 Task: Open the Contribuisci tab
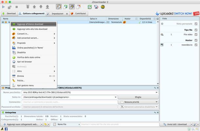pyautogui.click(x=79, y=13)
